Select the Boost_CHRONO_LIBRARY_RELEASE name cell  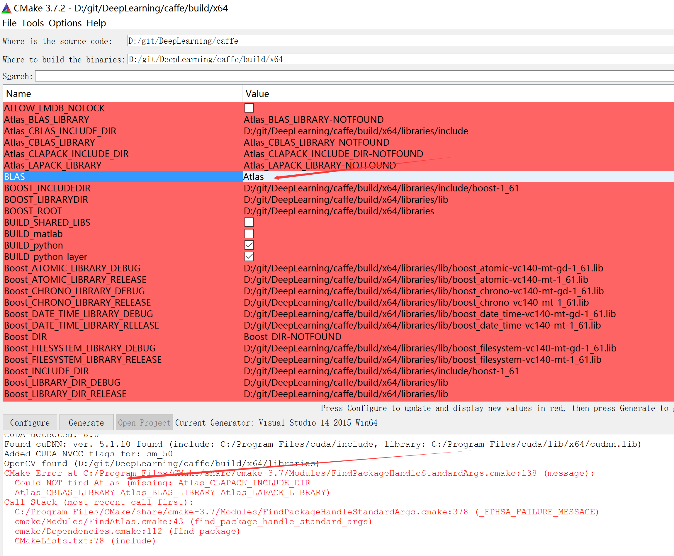122,302
